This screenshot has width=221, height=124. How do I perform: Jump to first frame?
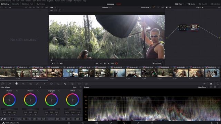[x=97, y=63]
